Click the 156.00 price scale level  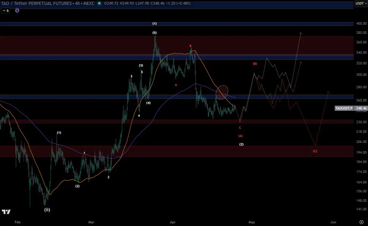click(361, 191)
